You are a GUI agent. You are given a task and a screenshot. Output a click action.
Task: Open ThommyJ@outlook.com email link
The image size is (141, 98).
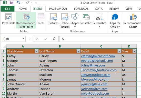(x=99, y=70)
